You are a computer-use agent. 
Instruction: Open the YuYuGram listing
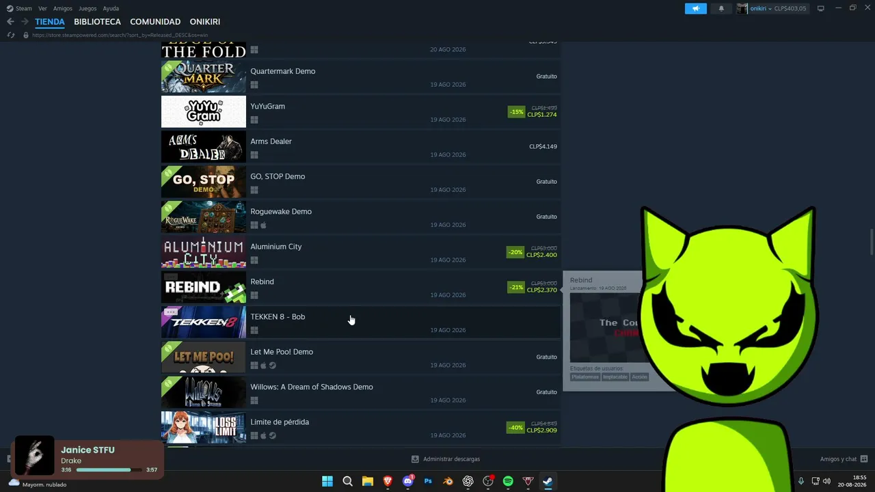[361, 111]
